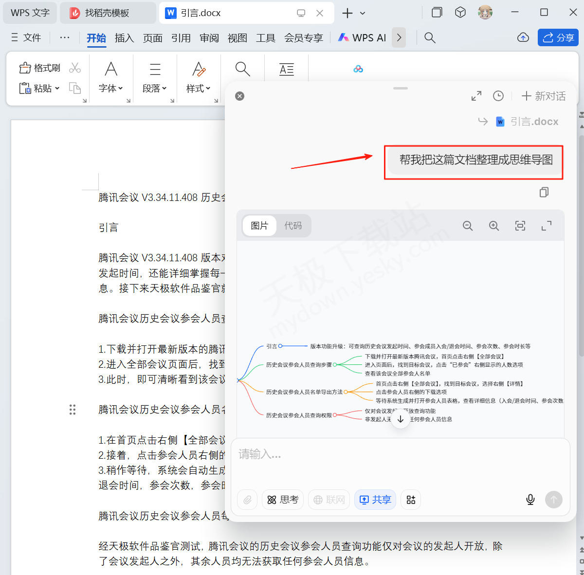This screenshot has height=575, width=584.
Task: Close the AI chat panel
Action: 239,96
